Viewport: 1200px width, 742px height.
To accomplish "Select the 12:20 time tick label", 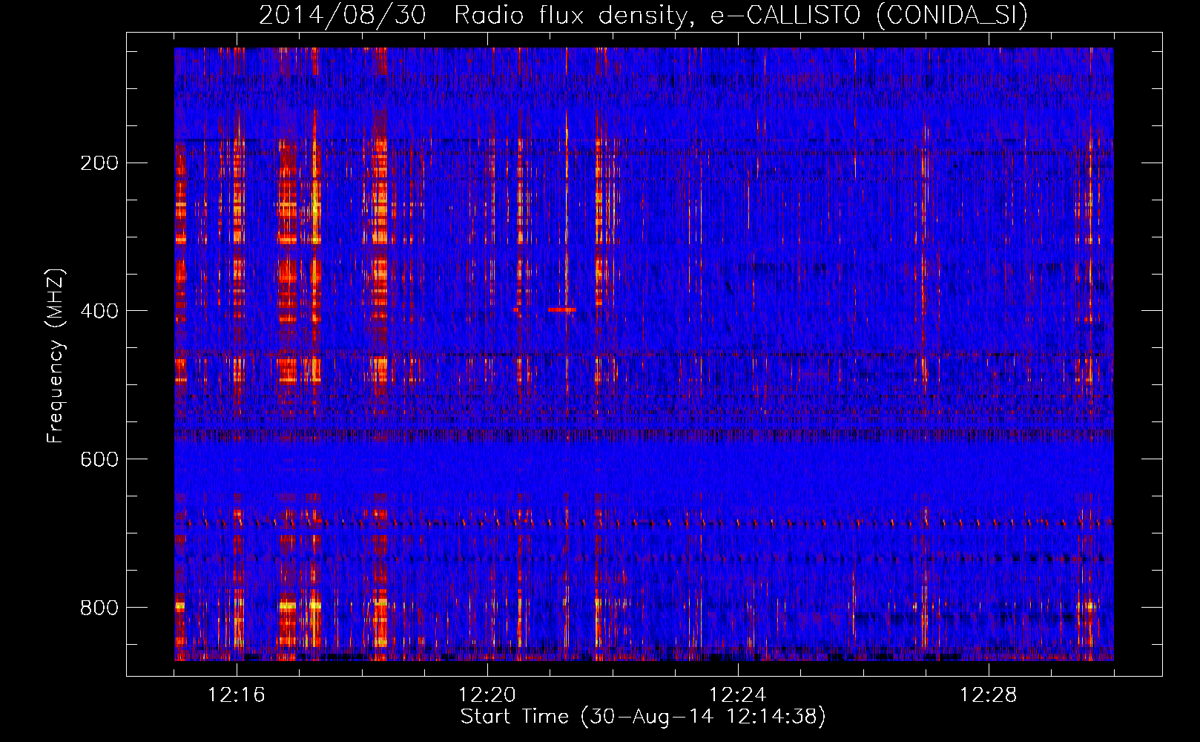I will pyautogui.click(x=487, y=695).
